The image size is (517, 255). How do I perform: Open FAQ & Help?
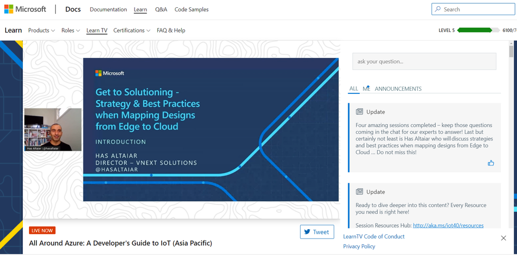(171, 30)
